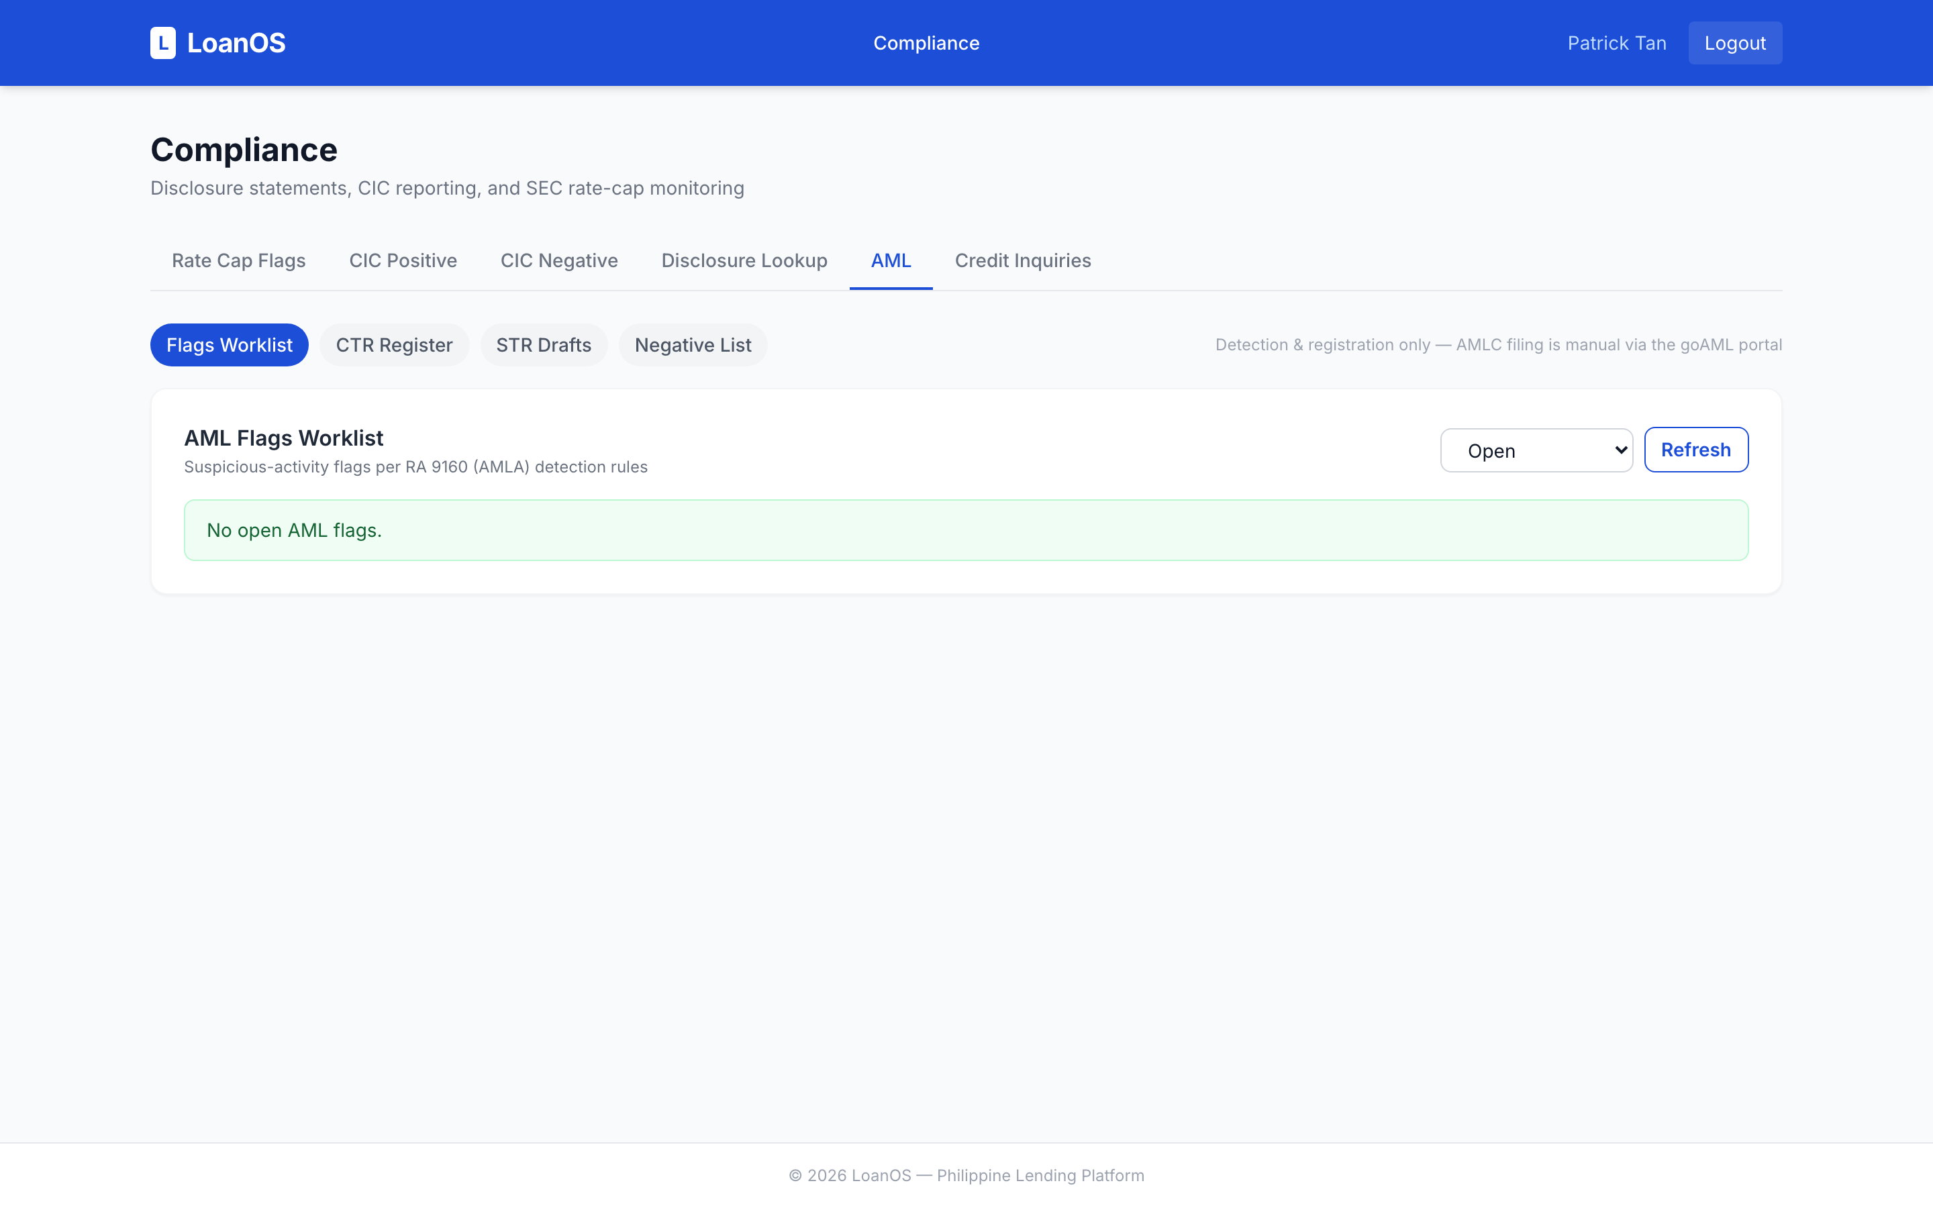Screen dimensions: 1933x1208
Task: Click the 2026 LoanOS footer text
Action: pos(966,1175)
